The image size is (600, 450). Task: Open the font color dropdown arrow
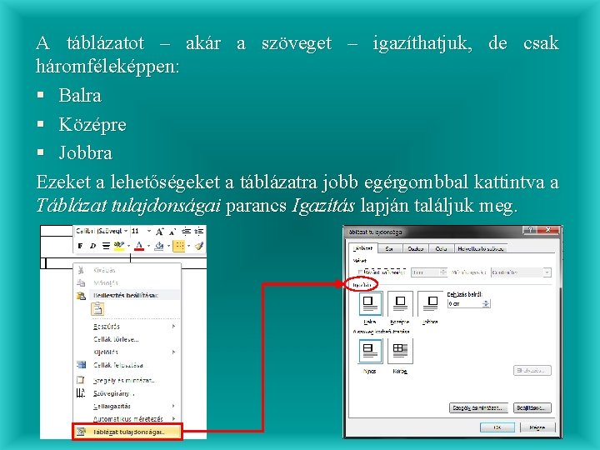click(148, 246)
